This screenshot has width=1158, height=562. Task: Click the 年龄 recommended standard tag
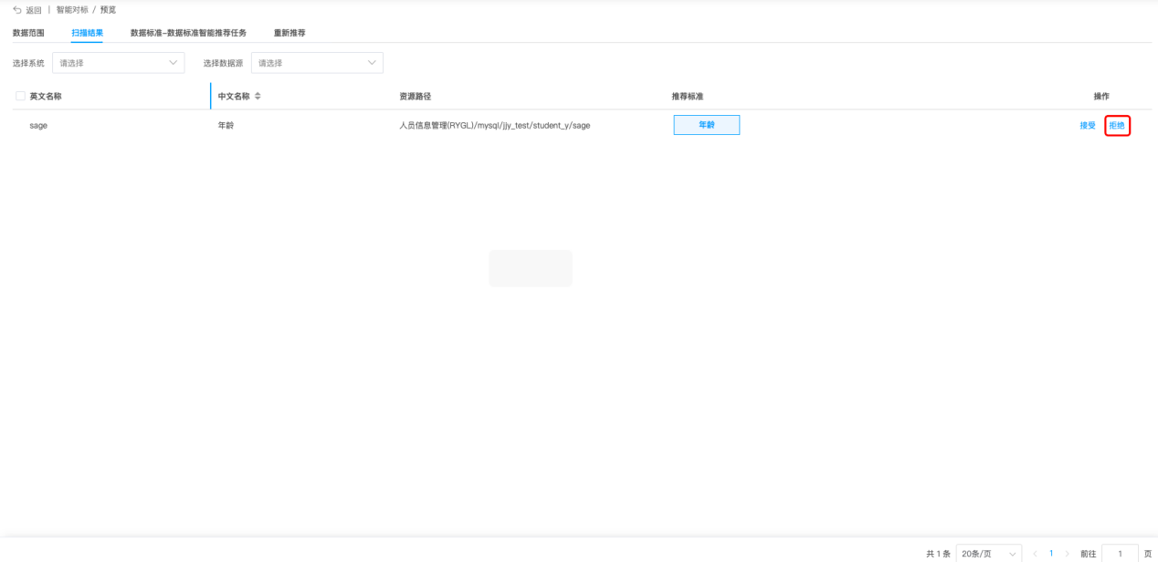pyautogui.click(x=707, y=125)
